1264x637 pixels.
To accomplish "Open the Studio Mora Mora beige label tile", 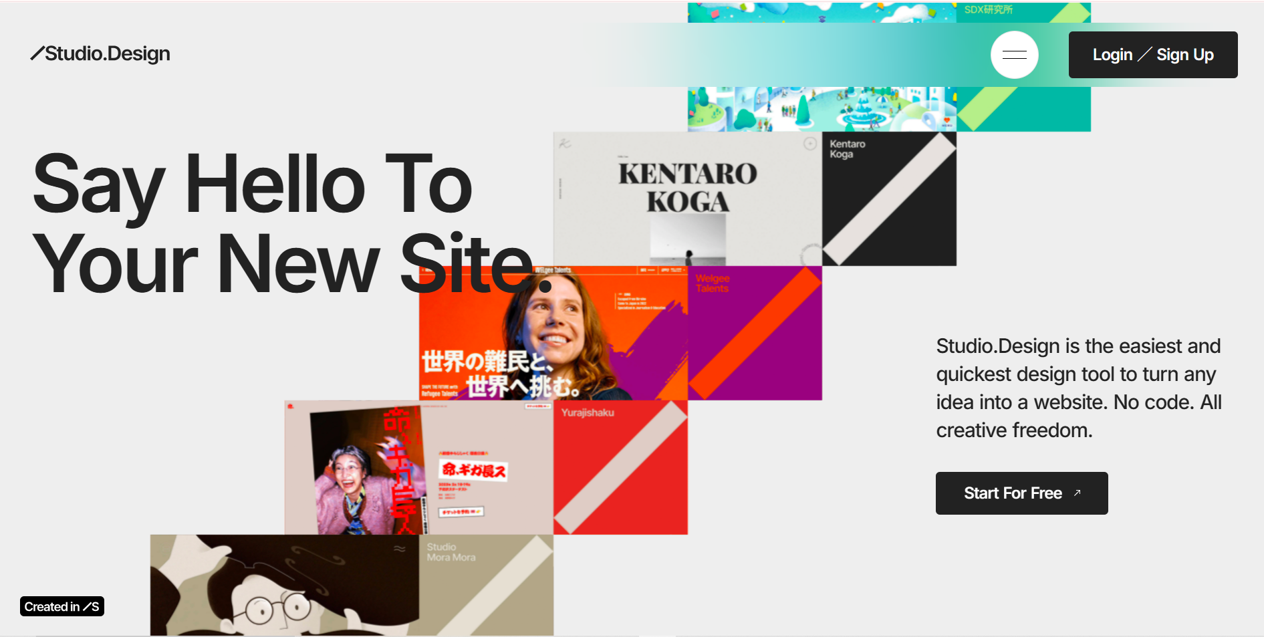I will coord(486,585).
